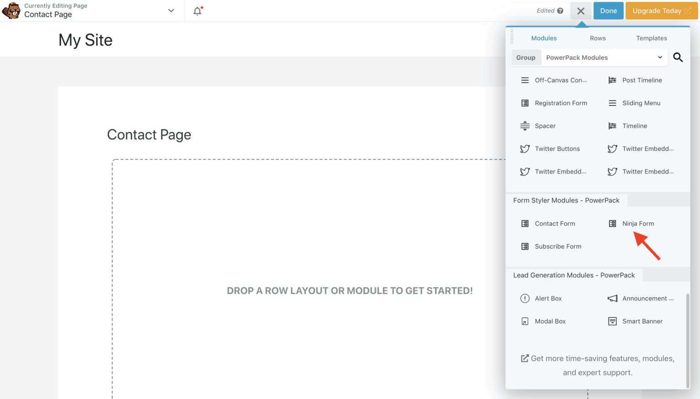Expand the Currently Editing Page selector
700x399 pixels.
[171, 10]
